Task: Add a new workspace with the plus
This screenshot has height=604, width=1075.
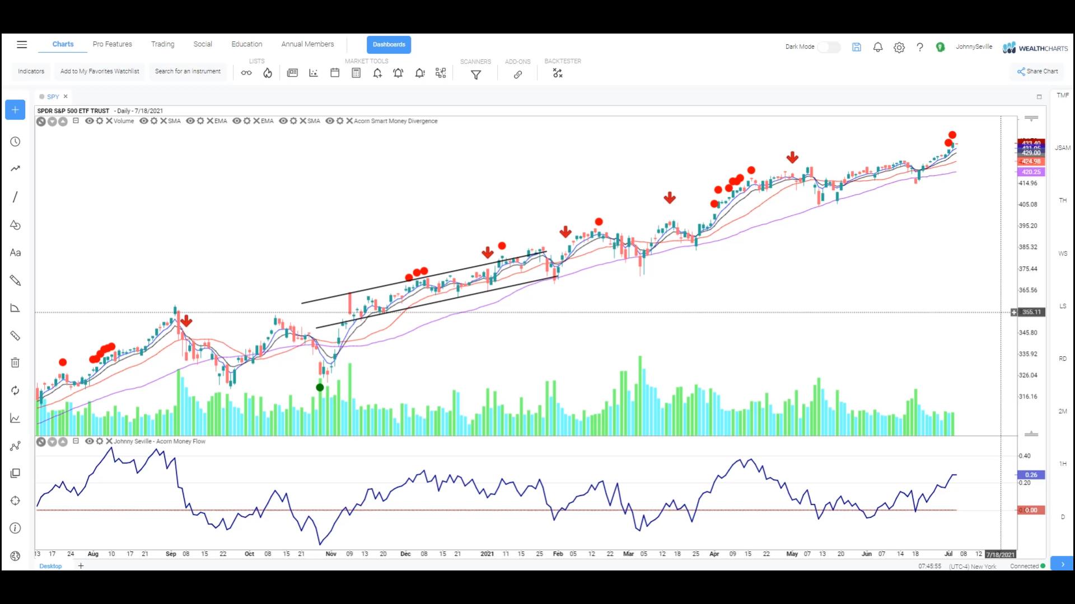Action: [81, 566]
